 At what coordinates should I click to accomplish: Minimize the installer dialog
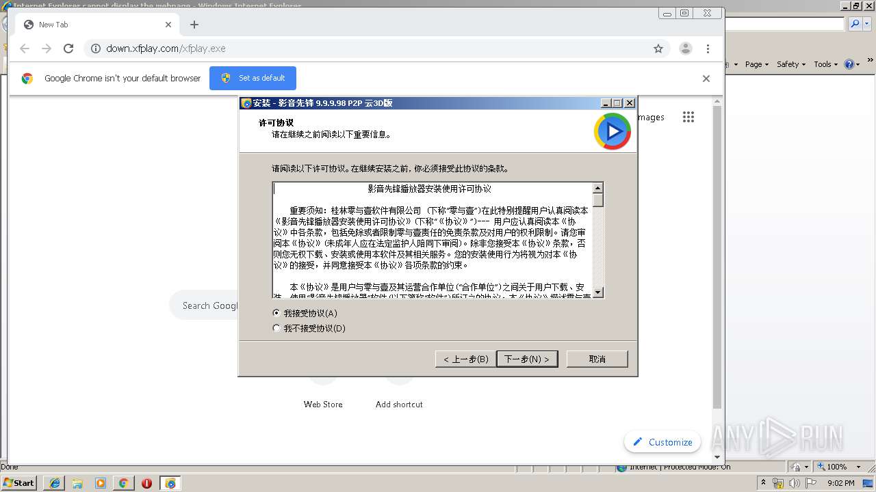click(x=606, y=103)
